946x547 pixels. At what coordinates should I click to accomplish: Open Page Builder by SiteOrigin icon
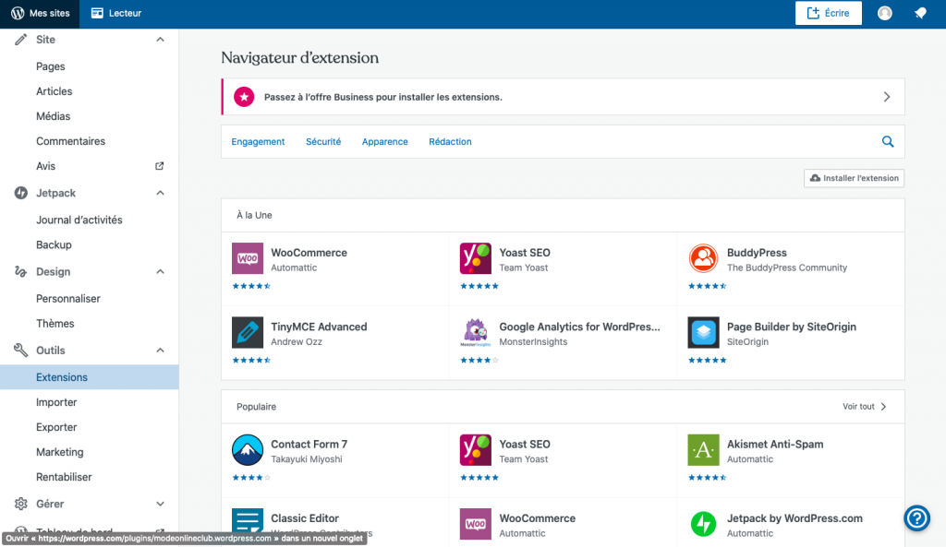(x=703, y=333)
